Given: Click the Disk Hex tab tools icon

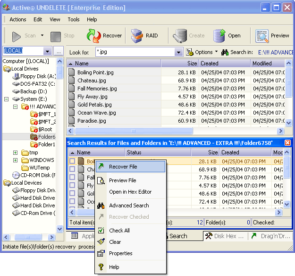Looking at the screenshot, I should (x=209, y=236).
